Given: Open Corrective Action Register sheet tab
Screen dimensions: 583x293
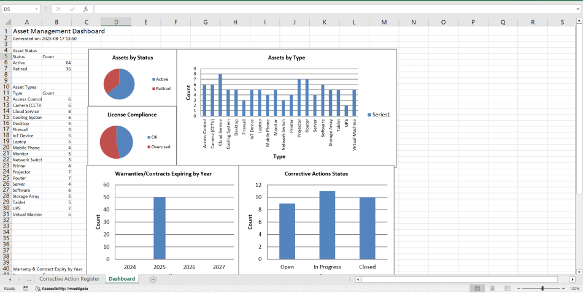Looking at the screenshot, I should pyautogui.click(x=69, y=279).
